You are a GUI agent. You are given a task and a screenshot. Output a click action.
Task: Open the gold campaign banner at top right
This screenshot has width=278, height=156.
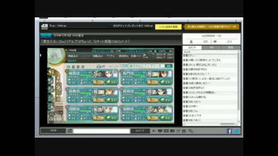click(x=211, y=27)
